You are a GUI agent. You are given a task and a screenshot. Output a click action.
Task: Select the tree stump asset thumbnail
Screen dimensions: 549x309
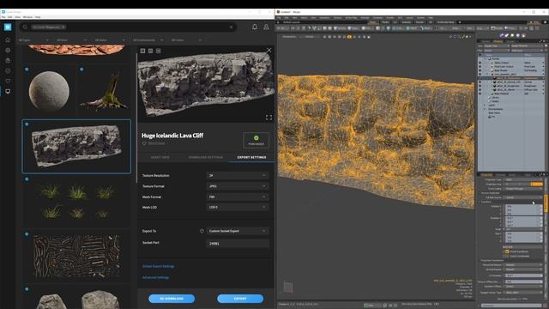104,91
